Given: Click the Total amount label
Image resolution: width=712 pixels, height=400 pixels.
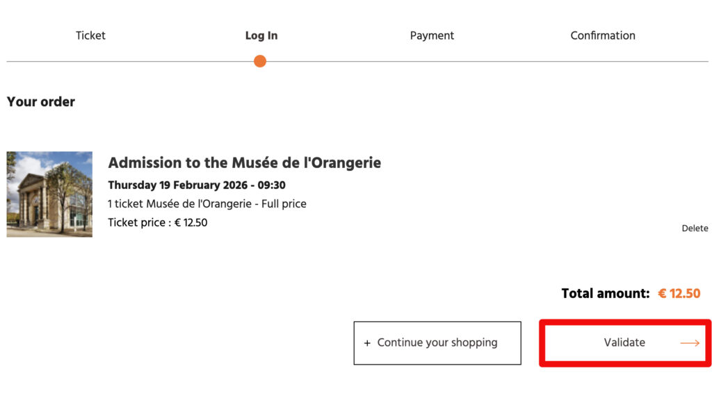Looking at the screenshot, I should (605, 294).
